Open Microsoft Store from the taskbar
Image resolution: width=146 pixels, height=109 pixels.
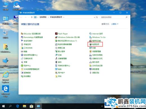(x=31, y=106)
